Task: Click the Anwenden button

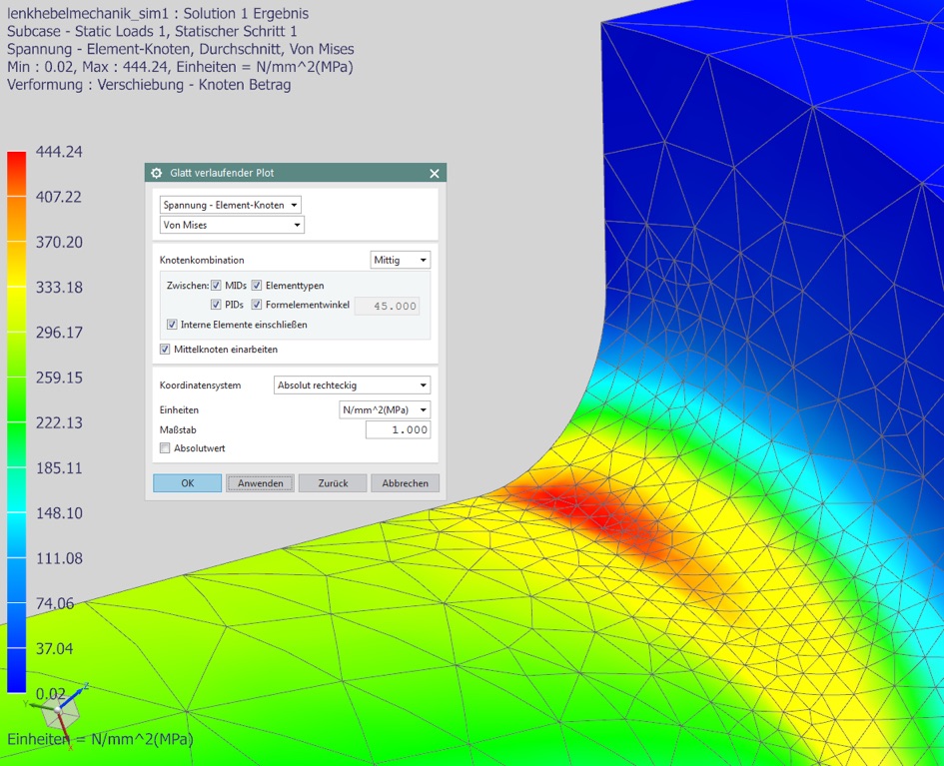Action: tap(260, 483)
